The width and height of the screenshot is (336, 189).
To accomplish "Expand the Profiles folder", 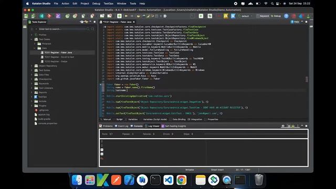I will point(31,35).
